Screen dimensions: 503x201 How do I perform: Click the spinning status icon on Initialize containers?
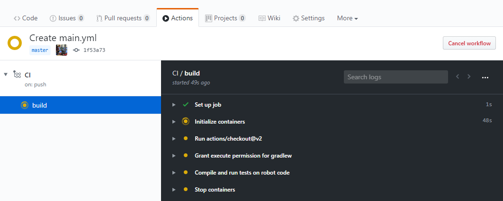point(186,121)
